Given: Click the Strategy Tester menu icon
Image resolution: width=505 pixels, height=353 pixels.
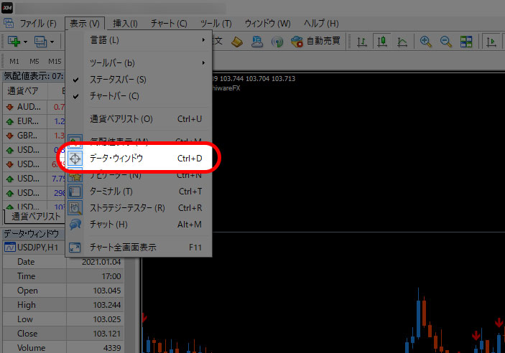Looking at the screenshot, I should 75,208.
